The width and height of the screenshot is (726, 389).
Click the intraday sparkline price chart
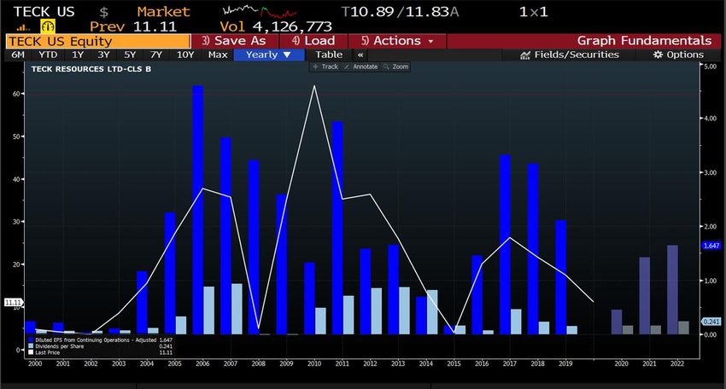260,11
